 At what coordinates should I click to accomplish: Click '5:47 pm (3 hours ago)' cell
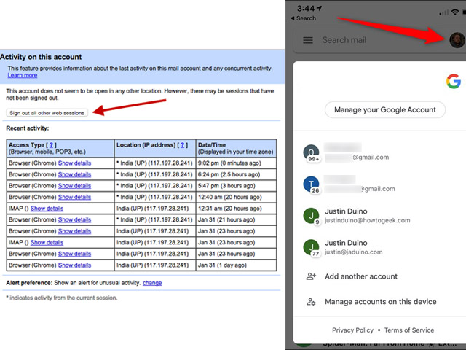[x=236, y=186]
